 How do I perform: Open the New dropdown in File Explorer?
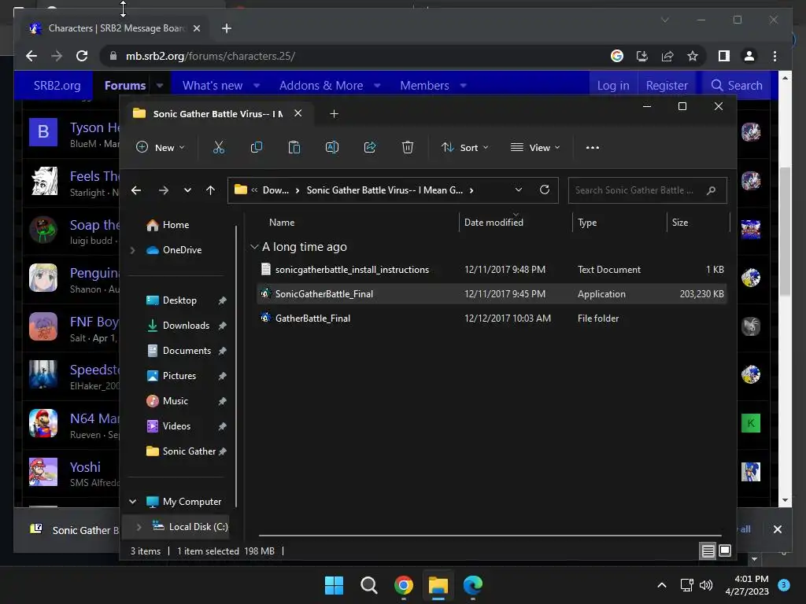[160, 147]
